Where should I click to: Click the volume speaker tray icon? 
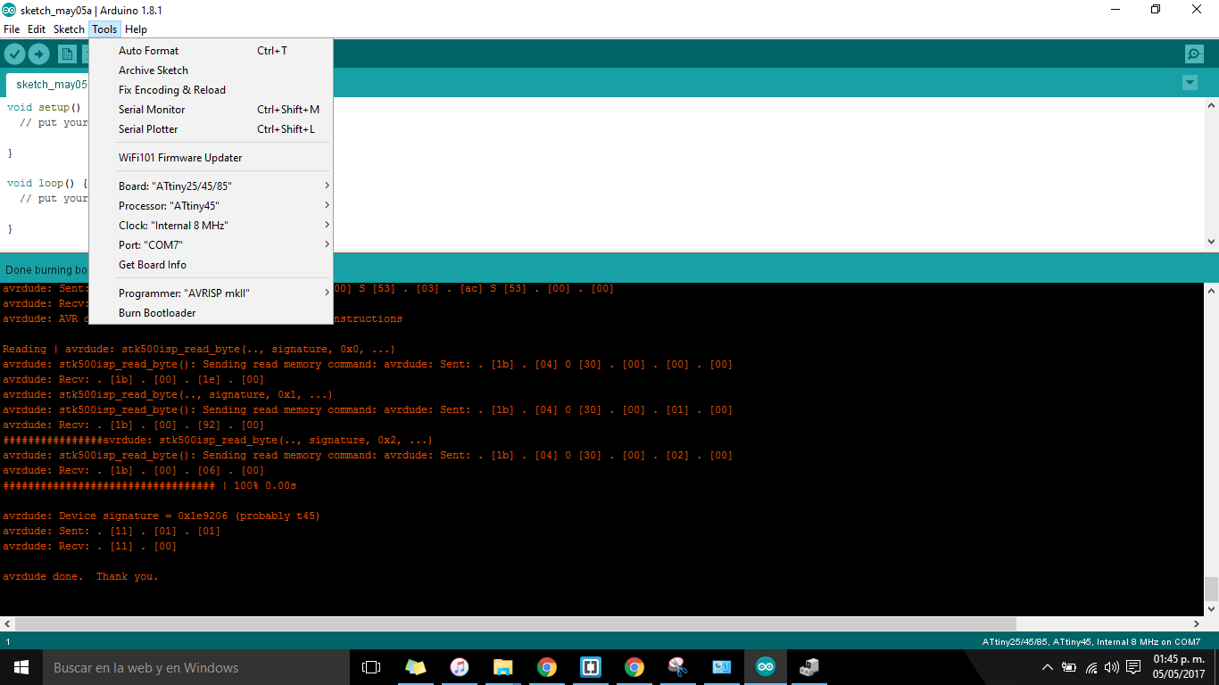[1111, 667]
